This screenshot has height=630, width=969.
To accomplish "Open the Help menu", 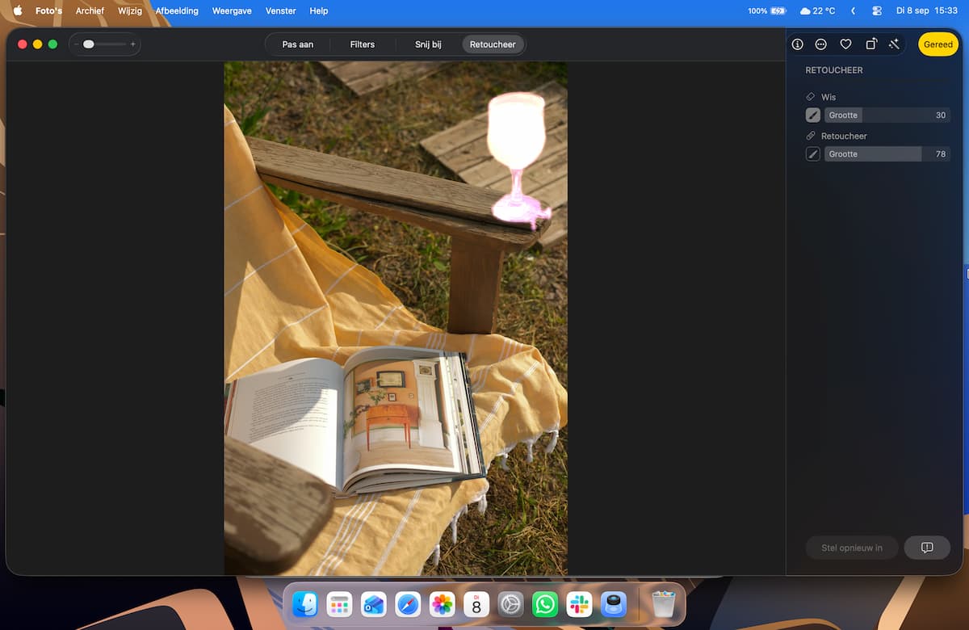I will pyautogui.click(x=319, y=11).
